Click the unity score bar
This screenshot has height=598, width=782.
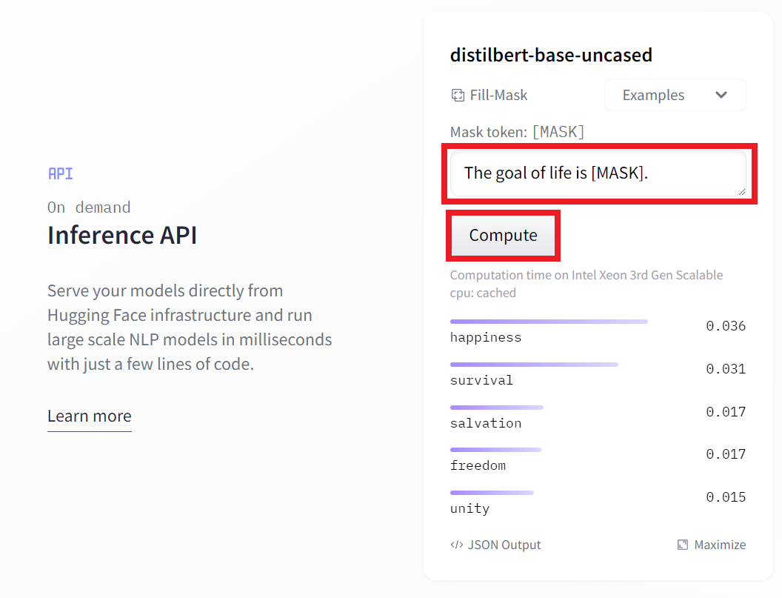(x=492, y=493)
